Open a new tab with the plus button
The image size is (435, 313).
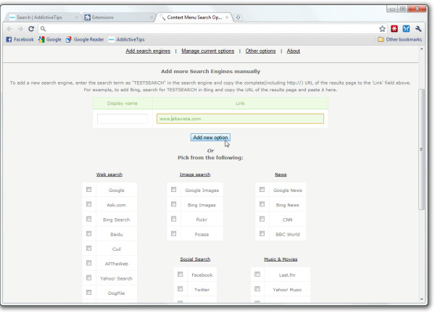[238, 17]
